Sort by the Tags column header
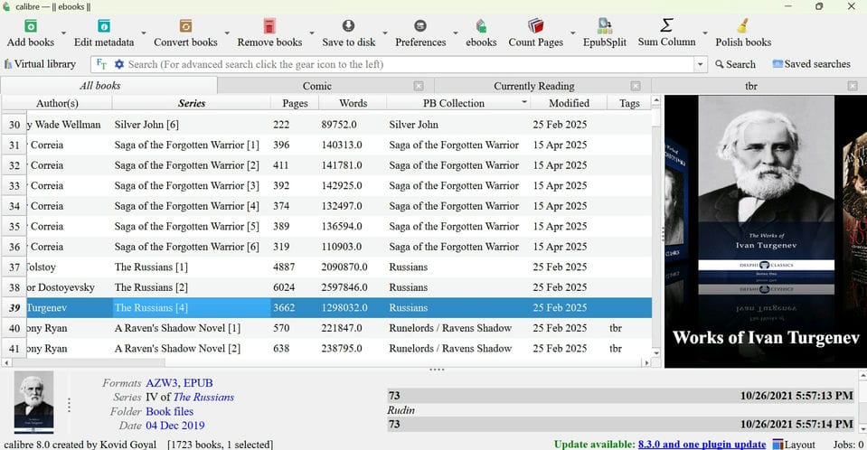Image resolution: width=867 pixels, height=450 pixels. (x=628, y=103)
